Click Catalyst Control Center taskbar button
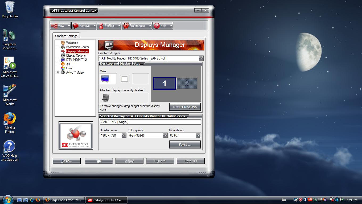 pyautogui.click(x=106, y=200)
